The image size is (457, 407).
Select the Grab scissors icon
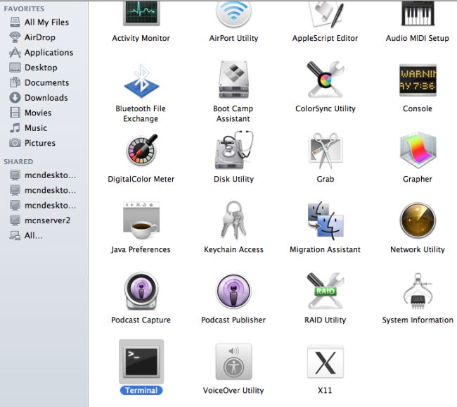[326, 150]
